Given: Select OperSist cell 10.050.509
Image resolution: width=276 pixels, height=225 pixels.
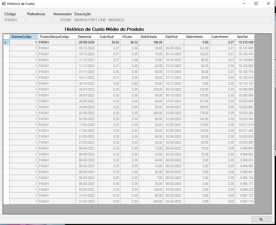Looking at the screenshot, I should 245,95.
